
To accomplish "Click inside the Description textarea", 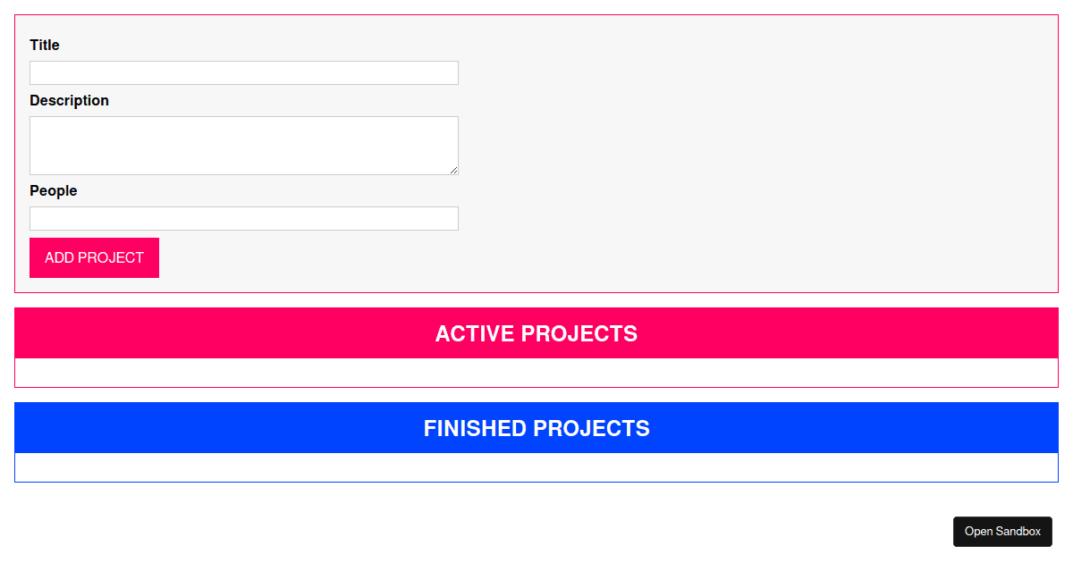I will click(243, 145).
